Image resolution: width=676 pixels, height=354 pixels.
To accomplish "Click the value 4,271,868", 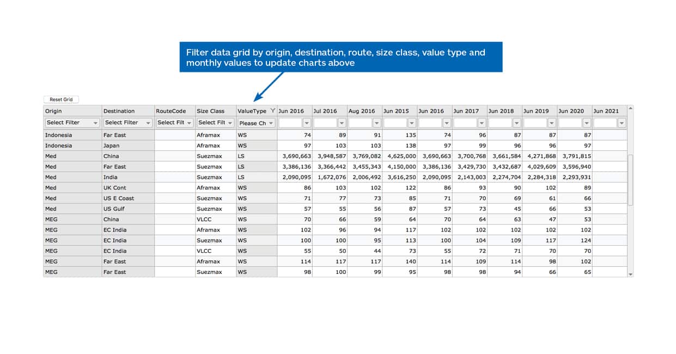I will click(x=541, y=156).
